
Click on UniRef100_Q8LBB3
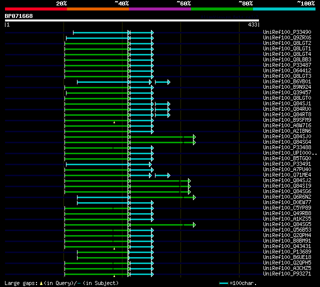click(x=287, y=59)
